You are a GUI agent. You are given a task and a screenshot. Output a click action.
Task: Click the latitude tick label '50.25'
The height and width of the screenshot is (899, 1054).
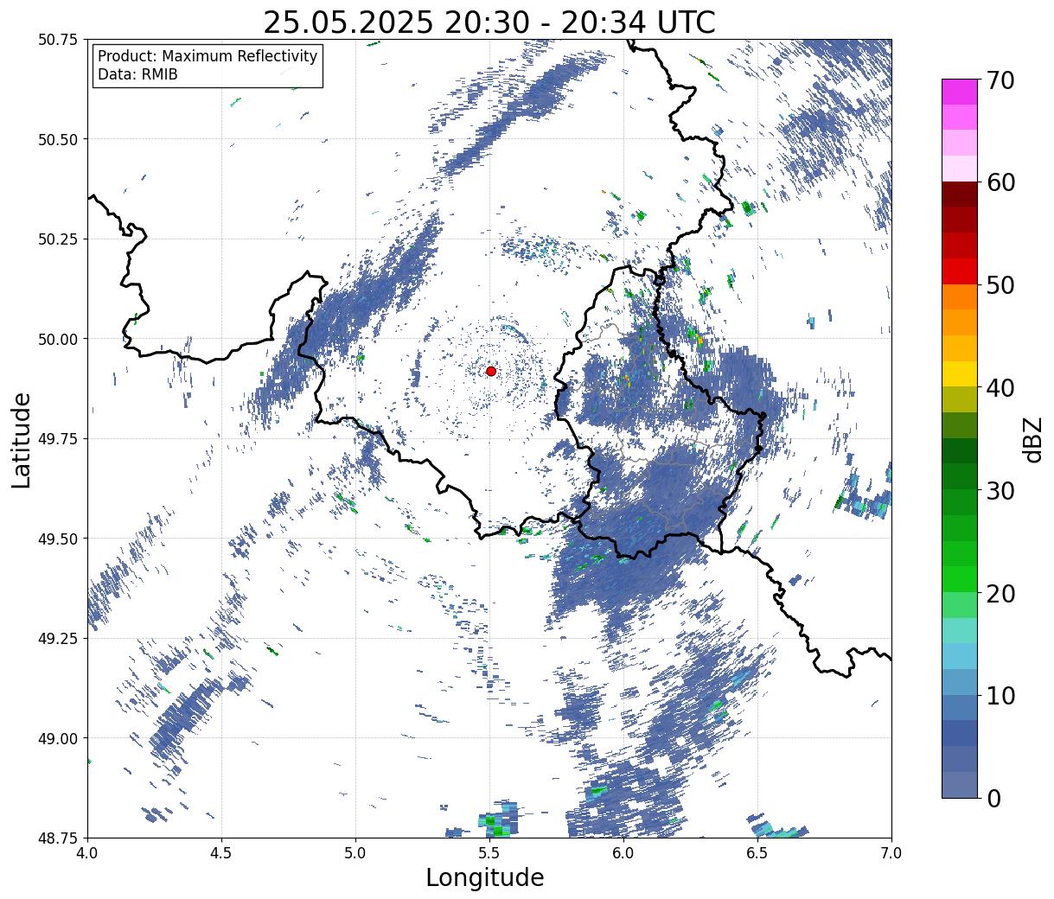(x=57, y=239)
